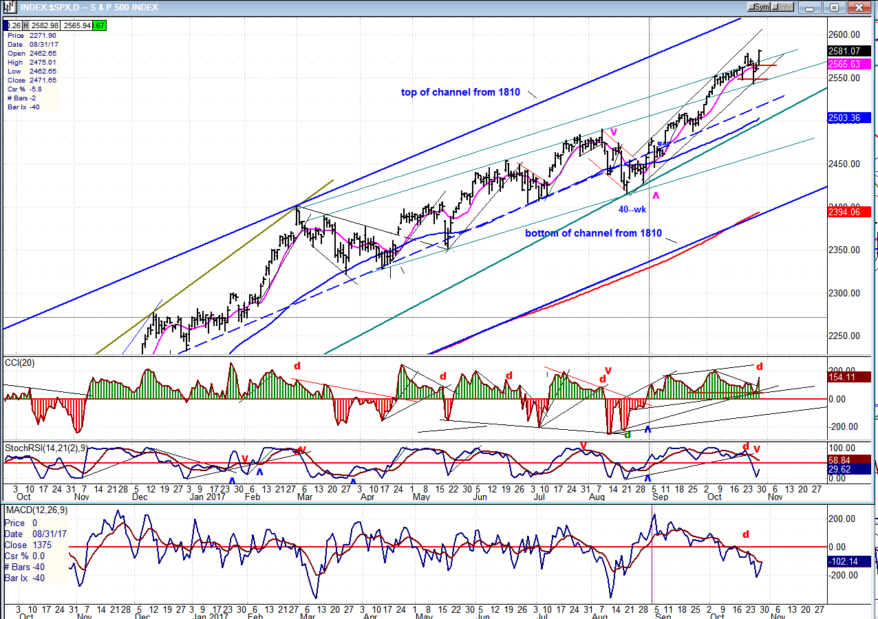
Task: Click the Price 2271.90 data window row
Action: pyautogui.click(x=32, y=35)
